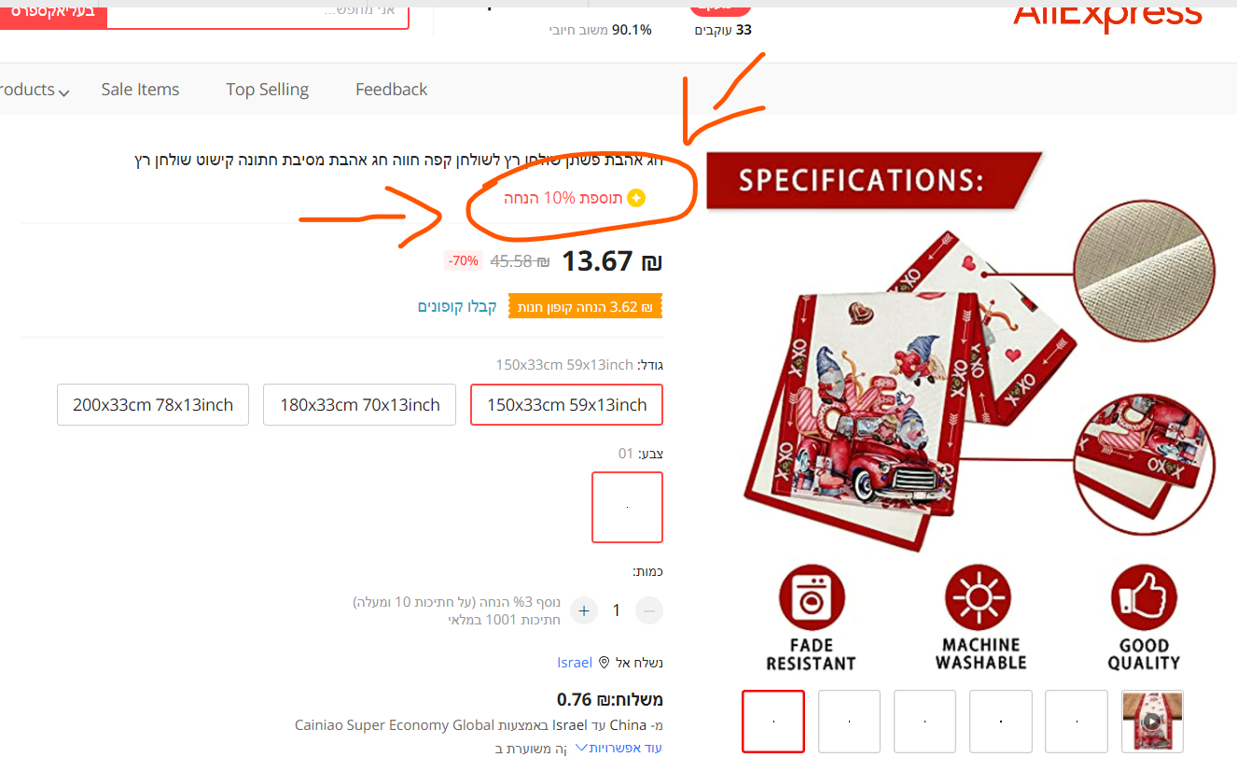
Task: Open the Feedback tab
Action: click(391, 90)
